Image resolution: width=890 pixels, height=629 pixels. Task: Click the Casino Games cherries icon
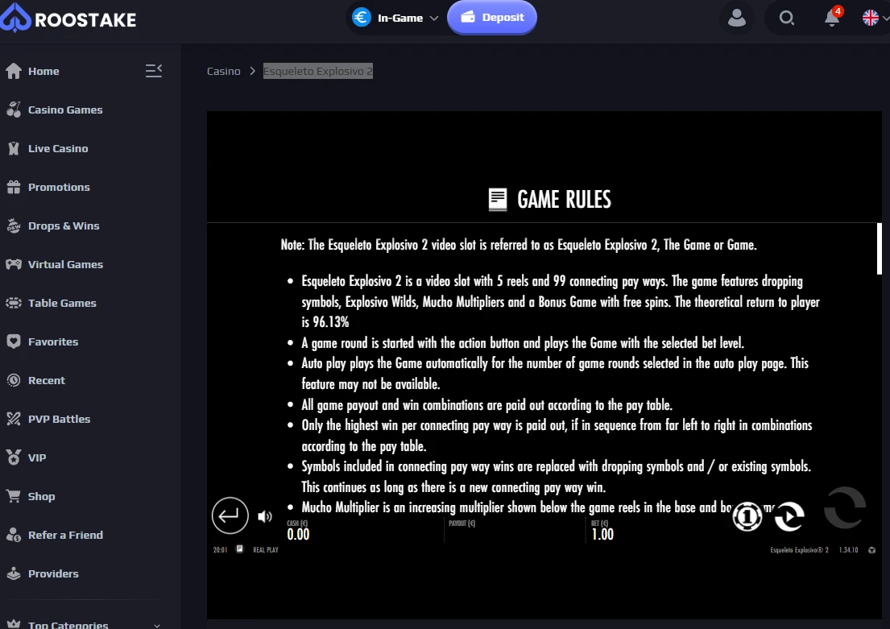point(14,110)
